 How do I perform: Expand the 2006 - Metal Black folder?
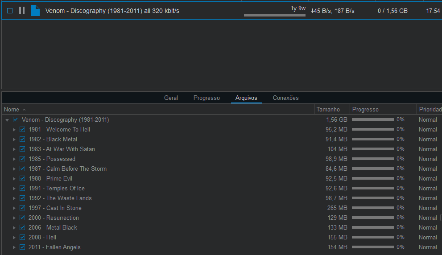pos(14,228)
